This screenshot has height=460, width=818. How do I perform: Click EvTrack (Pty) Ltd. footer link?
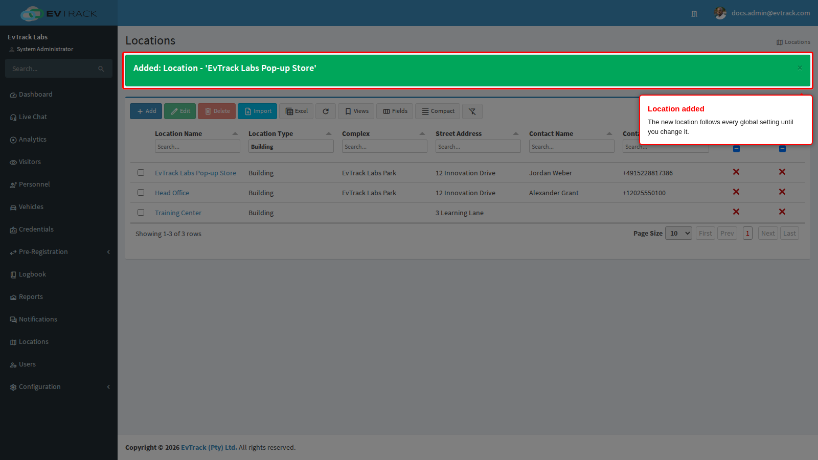tap(209, 448)
